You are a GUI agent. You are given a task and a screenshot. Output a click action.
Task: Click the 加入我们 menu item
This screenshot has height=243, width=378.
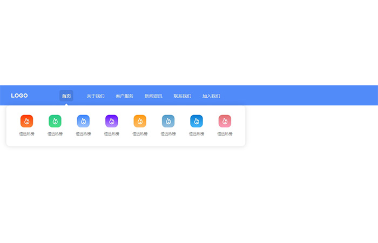coord(211,96)
